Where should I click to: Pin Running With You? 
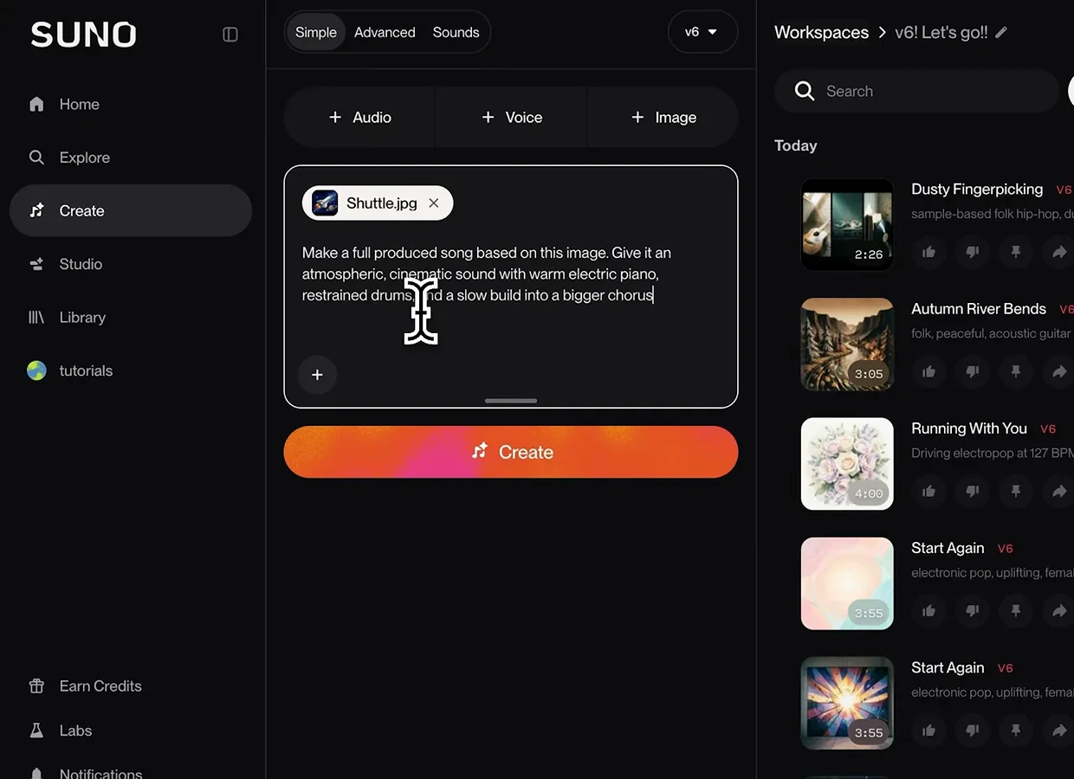(x=1016, y=491)
